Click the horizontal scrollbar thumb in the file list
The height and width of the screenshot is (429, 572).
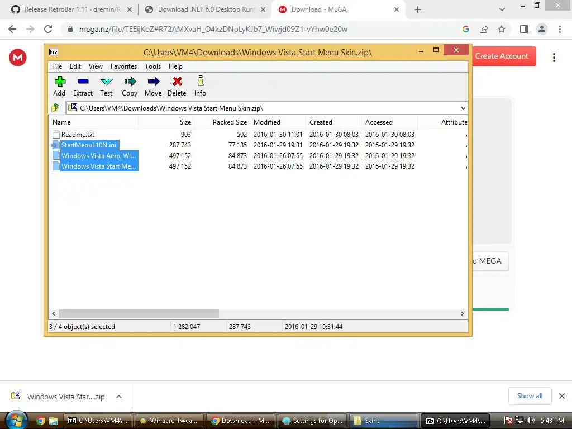click(139, 314)
